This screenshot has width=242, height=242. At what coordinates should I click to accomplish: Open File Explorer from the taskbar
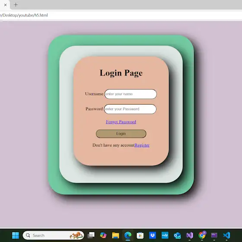point(116,236)
